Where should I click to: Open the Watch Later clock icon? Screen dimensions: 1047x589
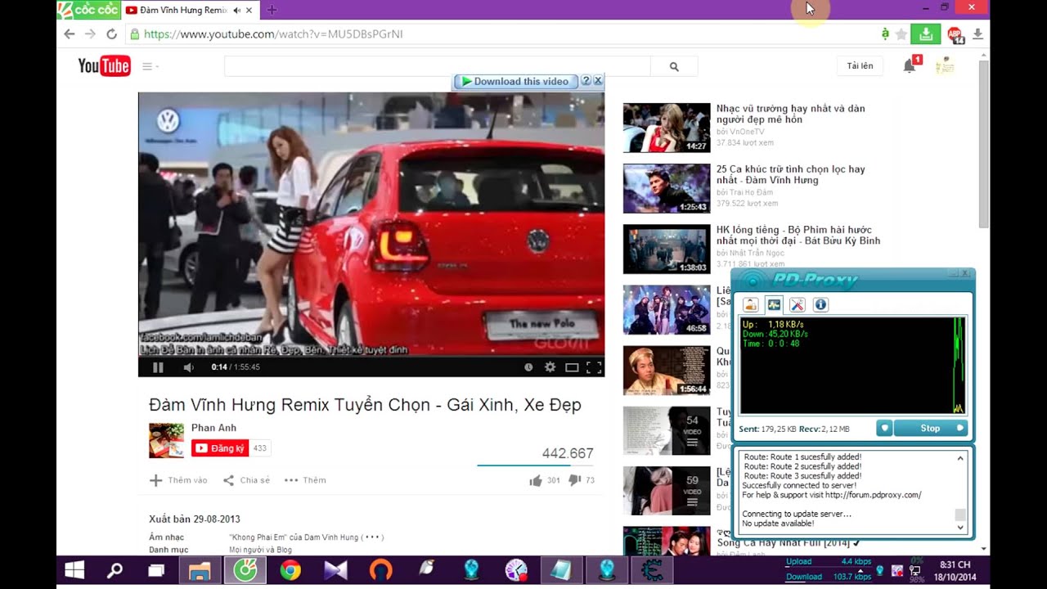click(528, 367)
